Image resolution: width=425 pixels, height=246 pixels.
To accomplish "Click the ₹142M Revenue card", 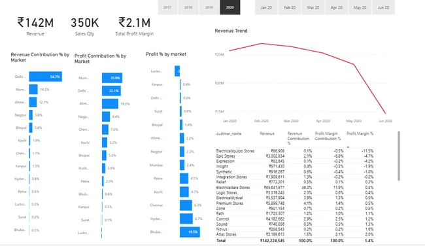I will tap(35, 26).
